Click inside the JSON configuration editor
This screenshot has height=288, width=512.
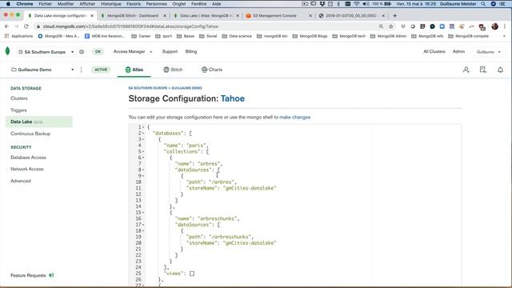pyautogui.click(x=295, y=205)
